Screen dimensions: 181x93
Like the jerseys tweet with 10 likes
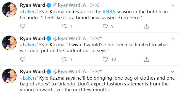(x=105, y=59)
